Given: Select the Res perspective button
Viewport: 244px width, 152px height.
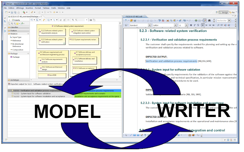Looking at the screenshot, I should tap(232, 12).
